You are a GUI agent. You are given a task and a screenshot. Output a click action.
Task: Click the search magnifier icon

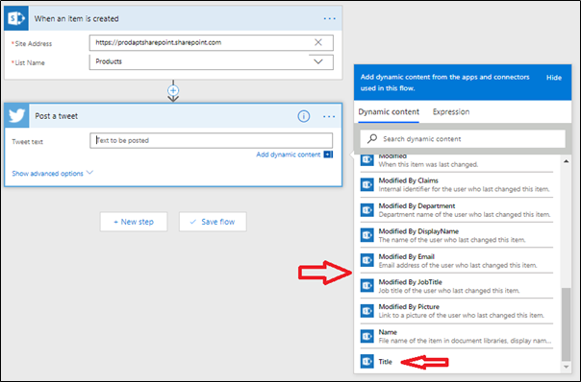click(372, 138)
